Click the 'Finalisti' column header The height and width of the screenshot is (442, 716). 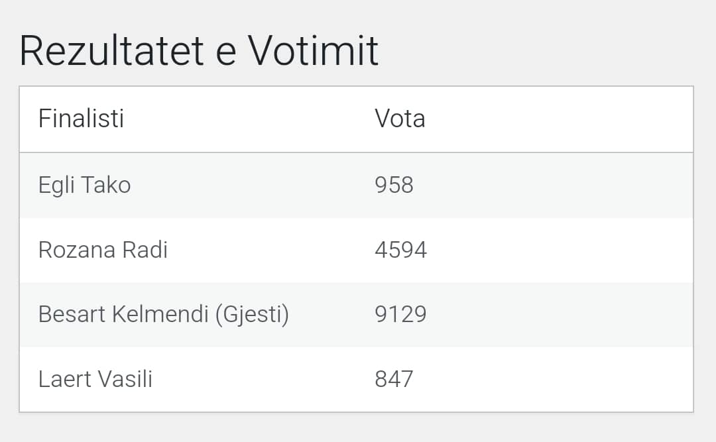pyautogui.click(x=81, y=119)
